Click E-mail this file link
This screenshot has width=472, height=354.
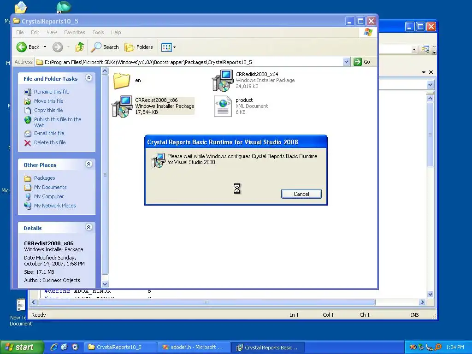[x=49, y=133]
